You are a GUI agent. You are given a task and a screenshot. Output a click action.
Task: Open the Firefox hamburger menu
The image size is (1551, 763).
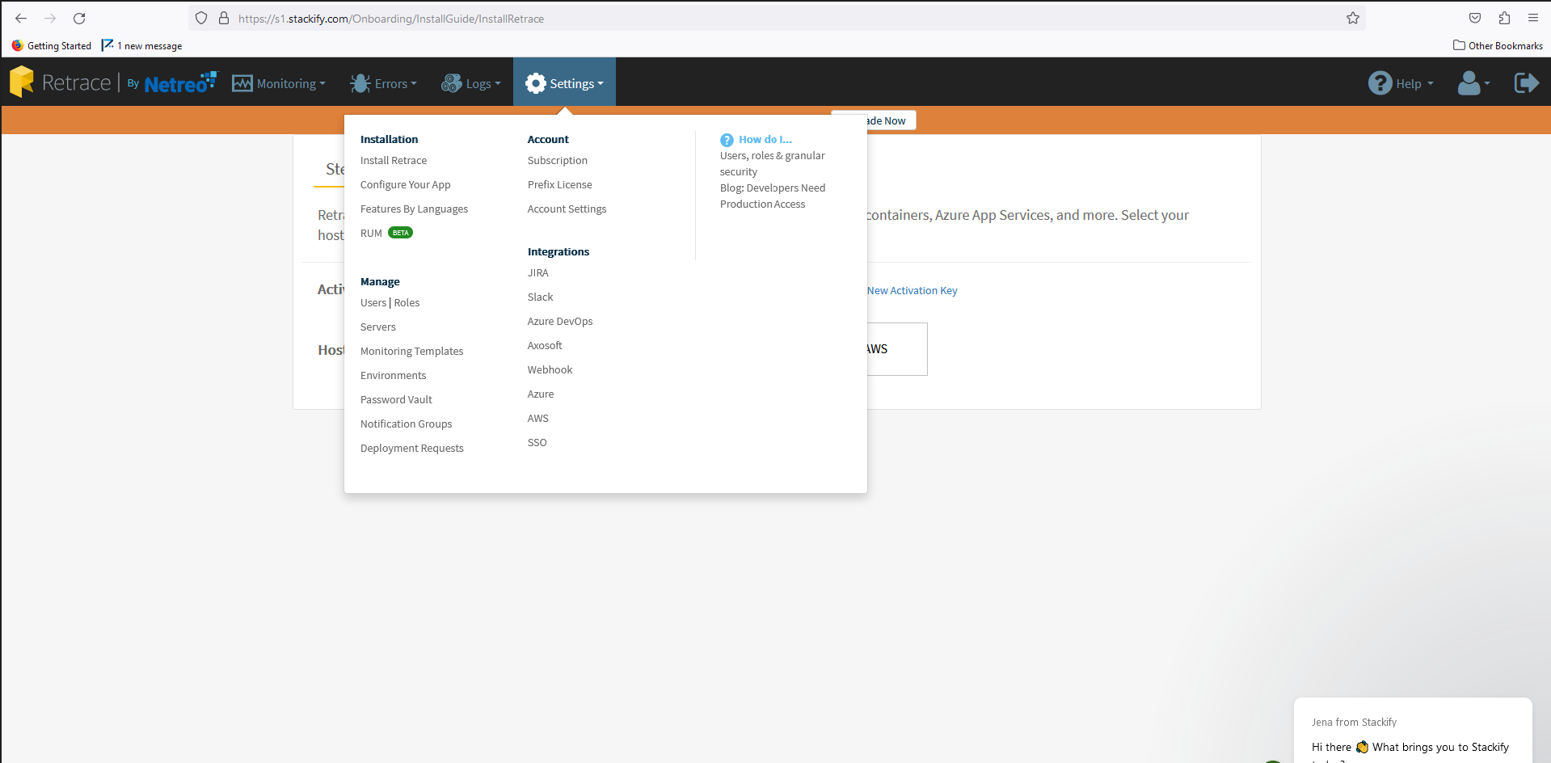pyautogui.click(x=1533, y=18)
